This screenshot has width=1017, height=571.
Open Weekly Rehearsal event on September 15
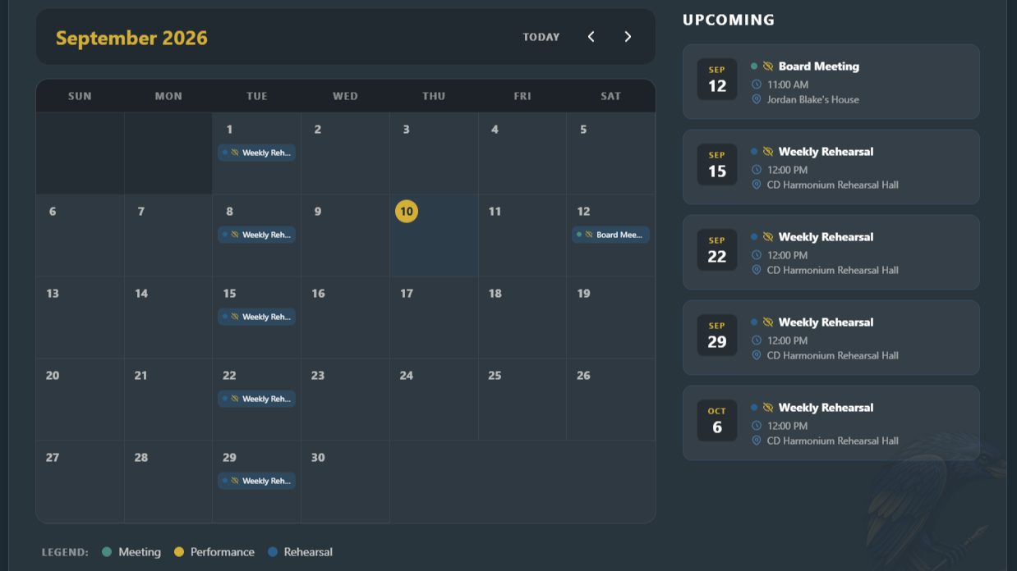click(x=256, y=317)
